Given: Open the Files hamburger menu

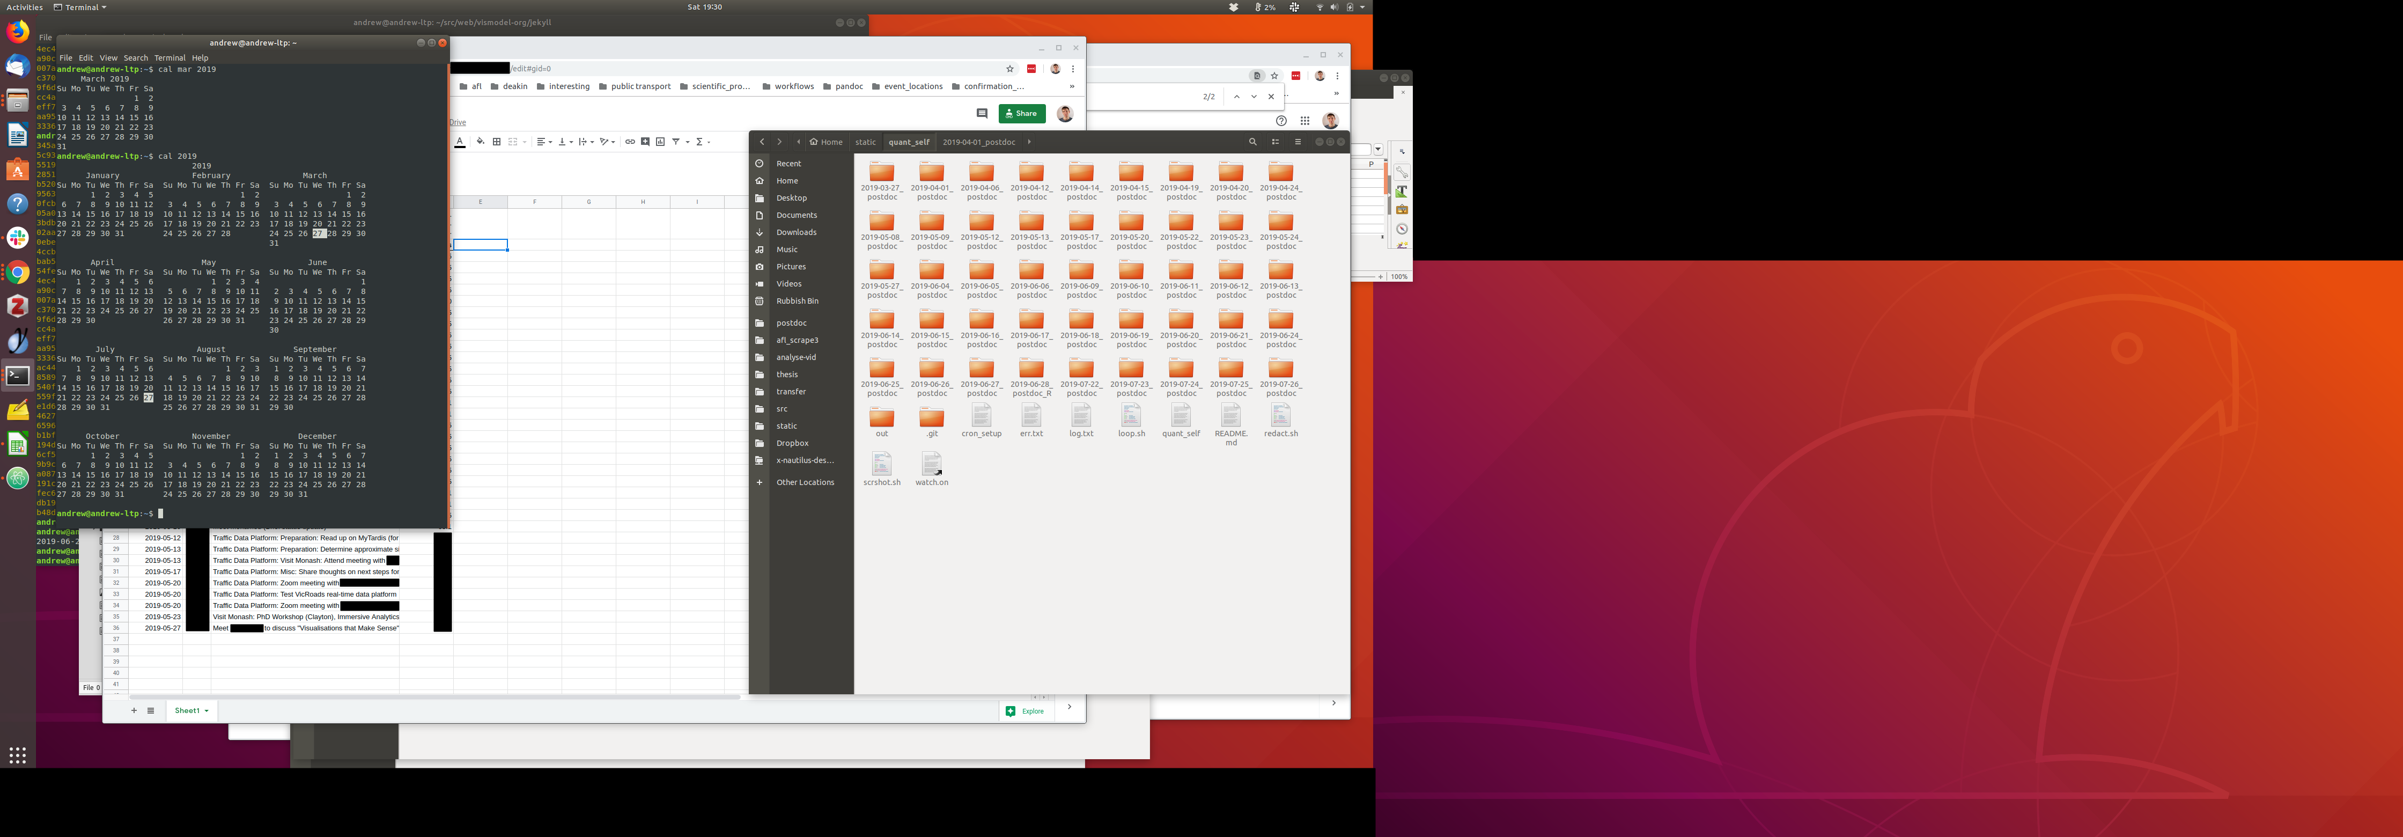Looking at the screenshot, I should click(1298, 142).
